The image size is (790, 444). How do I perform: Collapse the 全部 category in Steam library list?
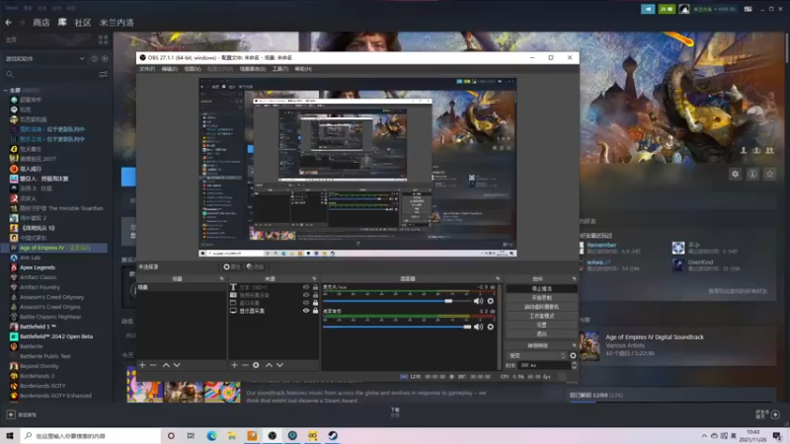[6, 90]
